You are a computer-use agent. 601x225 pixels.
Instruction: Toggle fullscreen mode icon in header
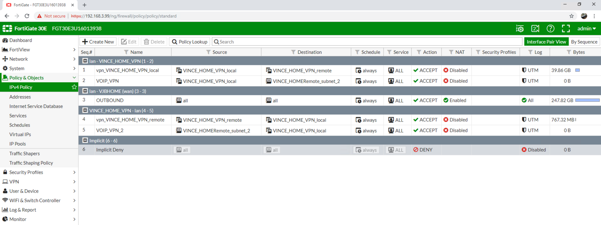coord(566,29)
